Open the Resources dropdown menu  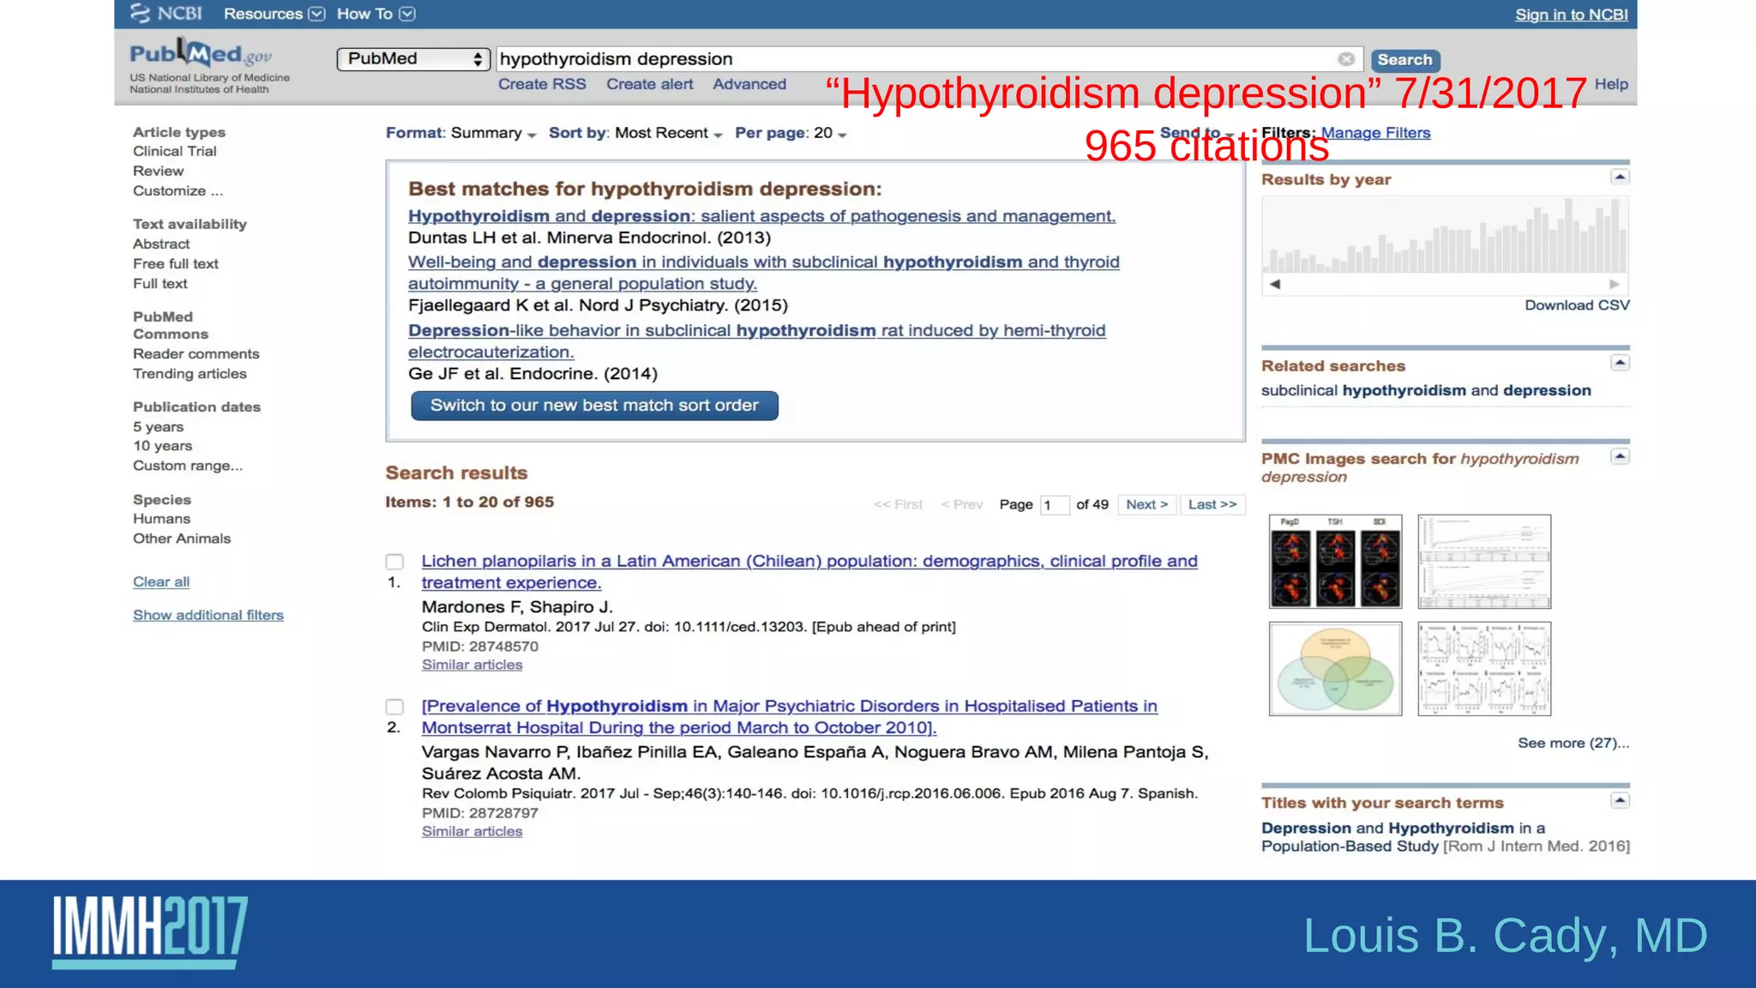pyautogui.click(x=274, y=14)
